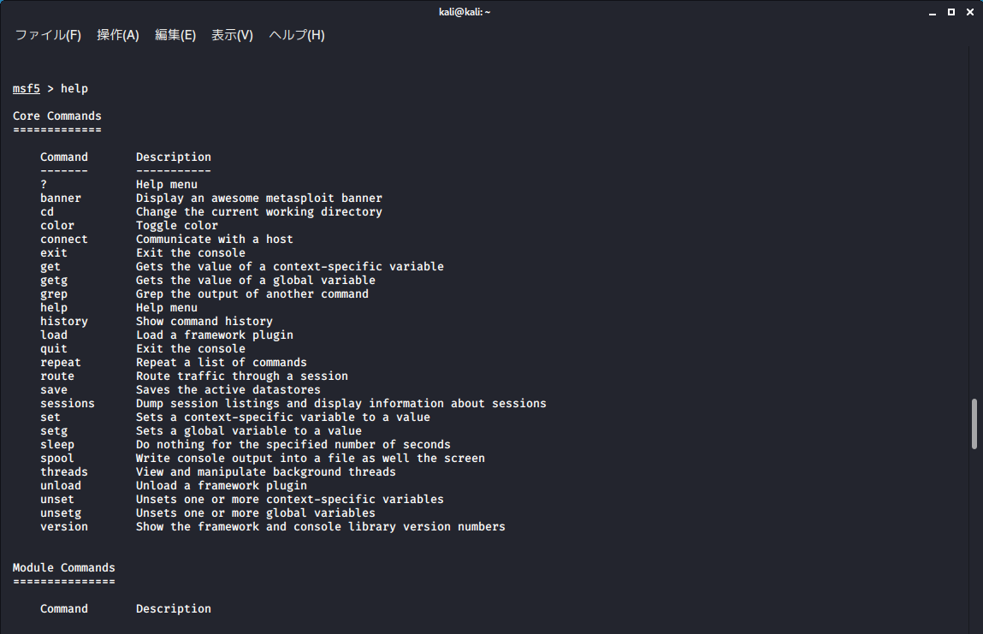Open the ヘルプ(H) menu
Image resolution: width=983 pixels, height=634 pixels.
pyautogui.click(x=297, y=35)
